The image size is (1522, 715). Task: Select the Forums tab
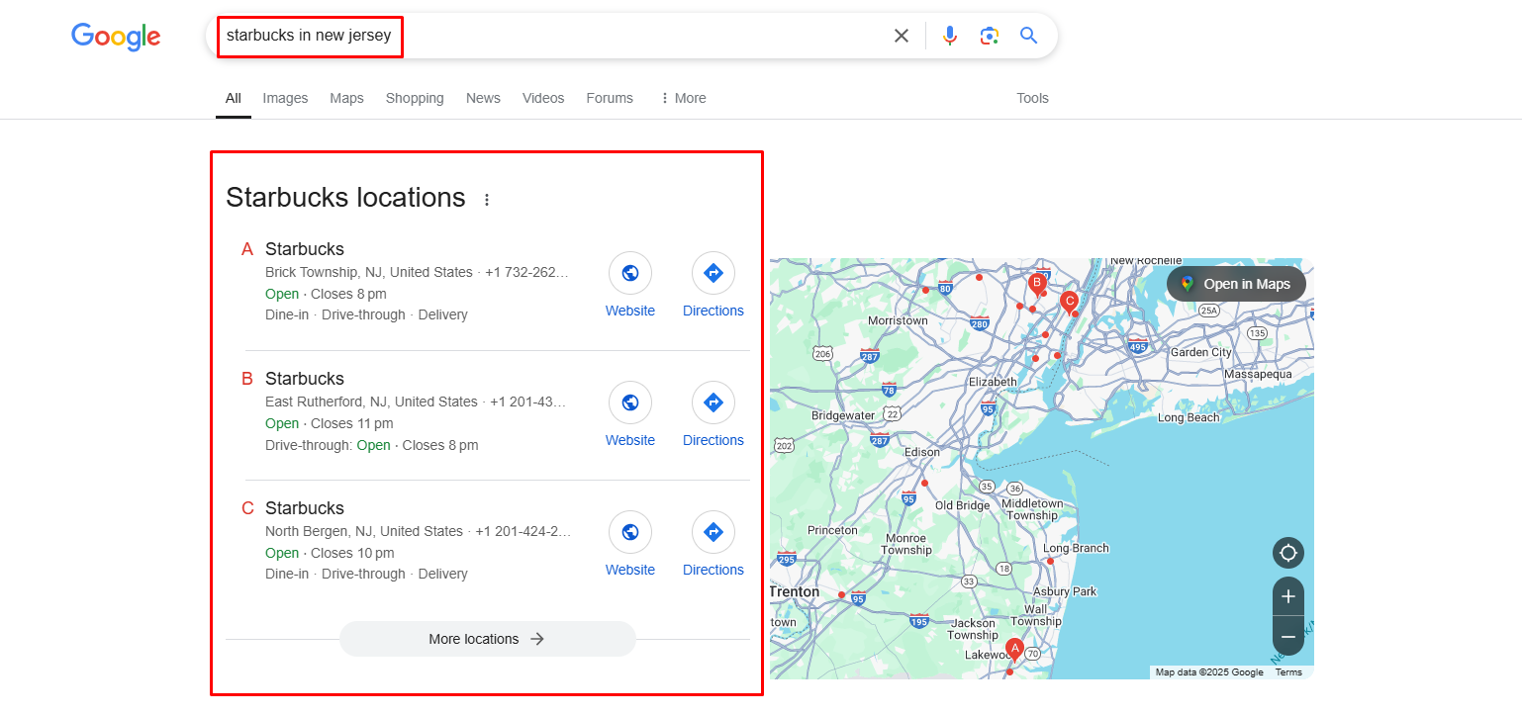coord(610,98)
